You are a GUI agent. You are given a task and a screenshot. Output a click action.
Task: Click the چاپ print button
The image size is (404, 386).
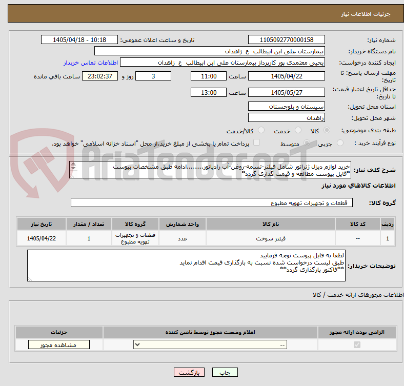click(x=225, y=372)
